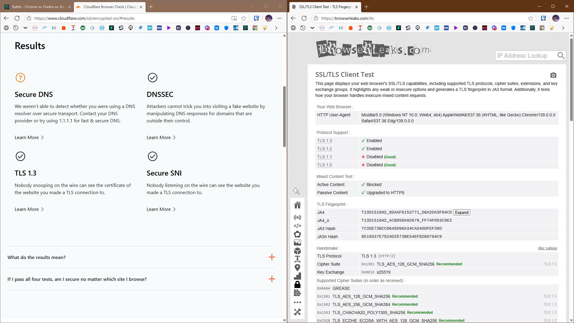
Task: Open wrench tools icon in BrowserLeaks sidebar
Action: tap(297, 312)
